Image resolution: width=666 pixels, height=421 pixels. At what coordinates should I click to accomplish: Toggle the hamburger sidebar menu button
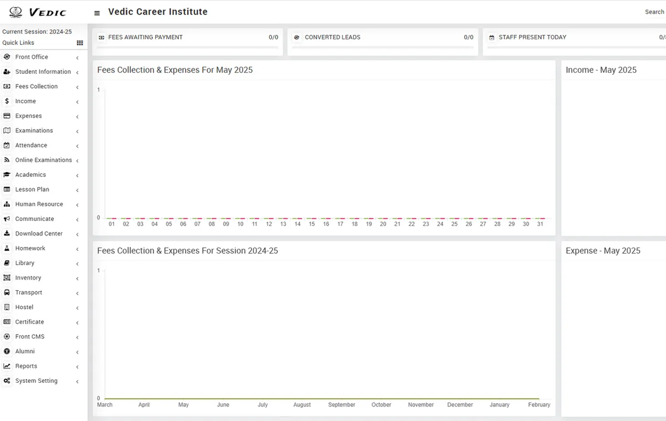pos(97,13)
